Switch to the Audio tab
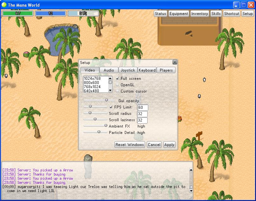This screenshot has width=256, height=201. coord(109,70)
